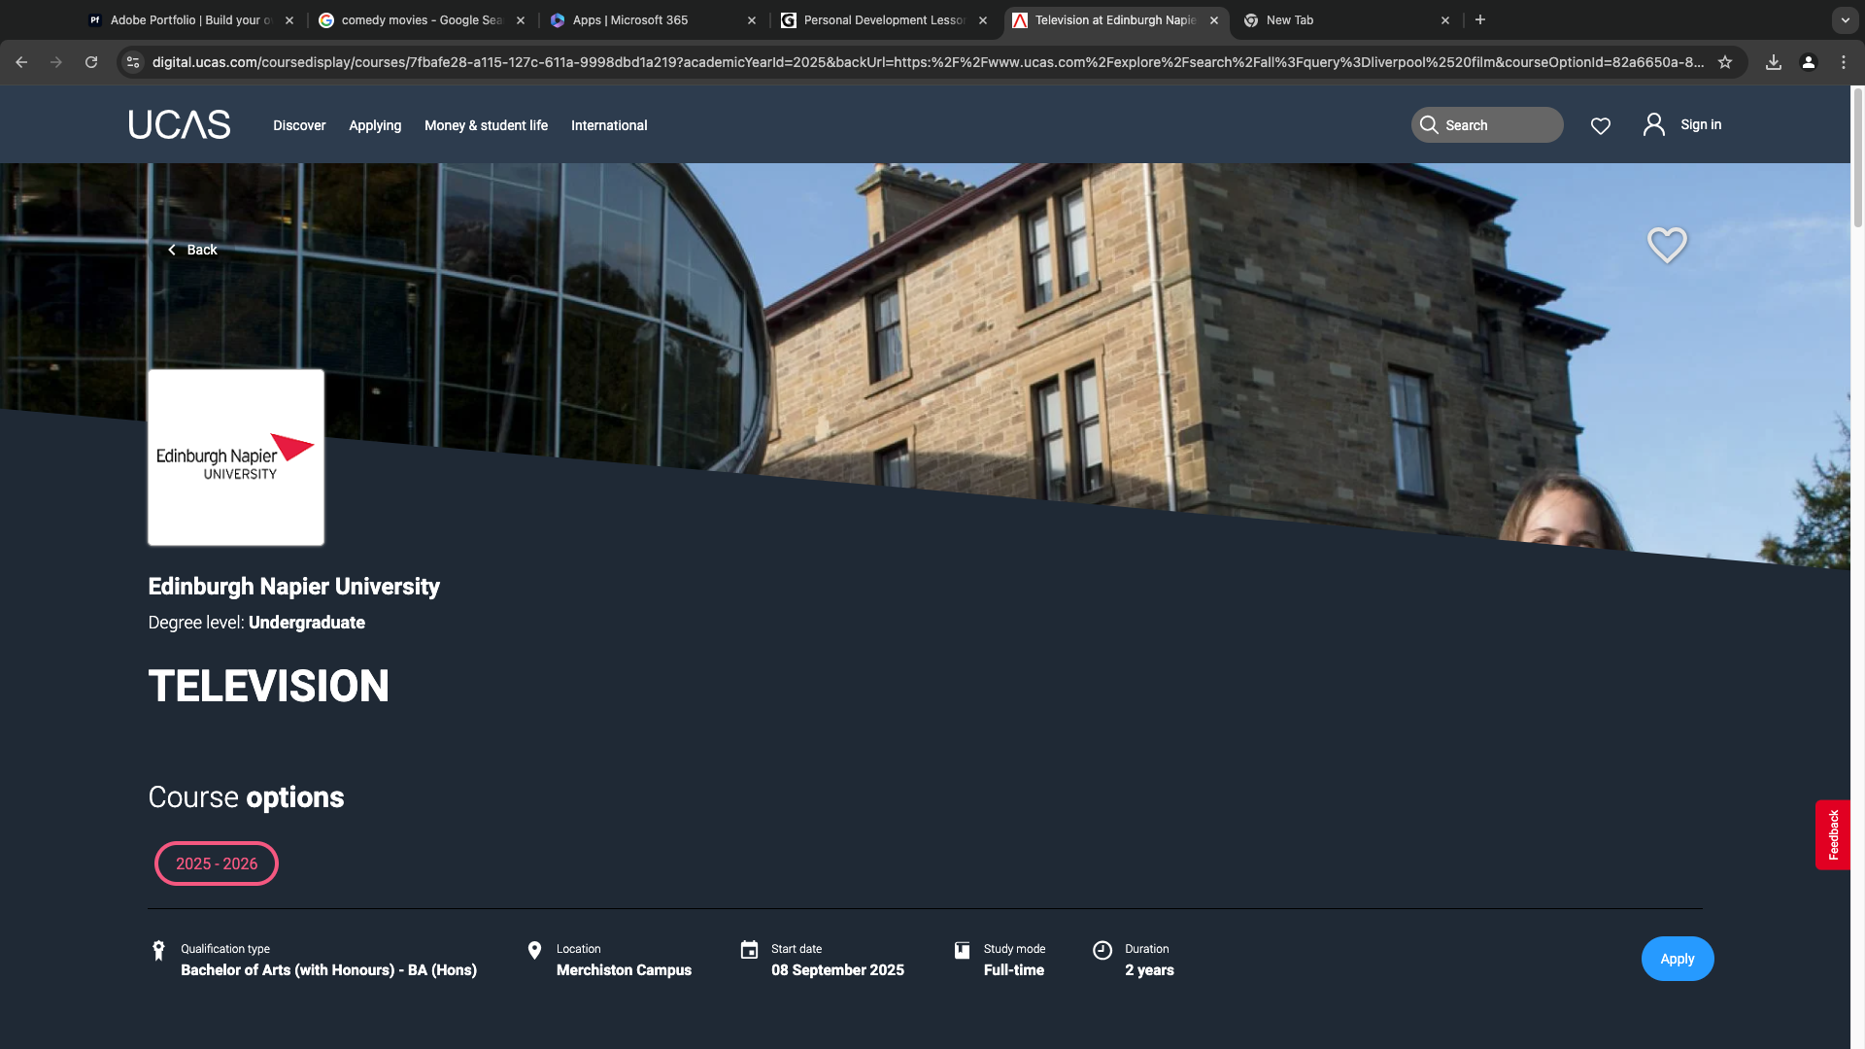This screenshot has width=1865, height=1049.
Task: Click the Undergraduate degree level text
Action: point(307,623)
